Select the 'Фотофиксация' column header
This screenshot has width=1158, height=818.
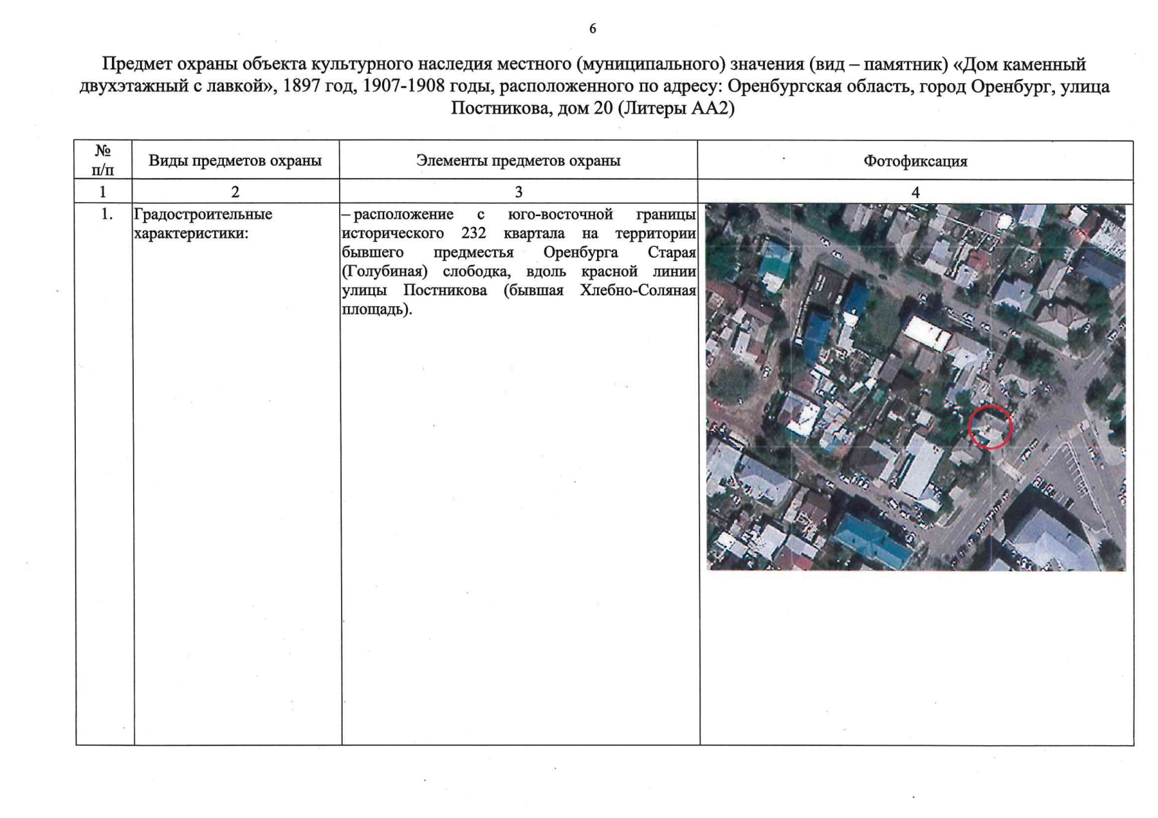pyautogui.click(x=915, y=162)
